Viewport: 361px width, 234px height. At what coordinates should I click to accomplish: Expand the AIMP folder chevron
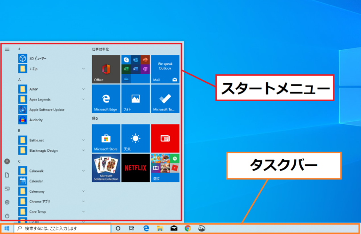click(83, 89)
